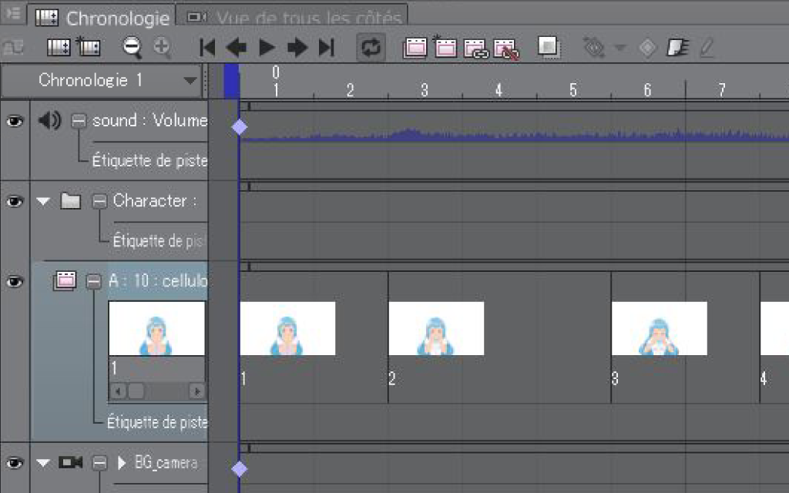Select the sound : Volume track label

(150, 120)
